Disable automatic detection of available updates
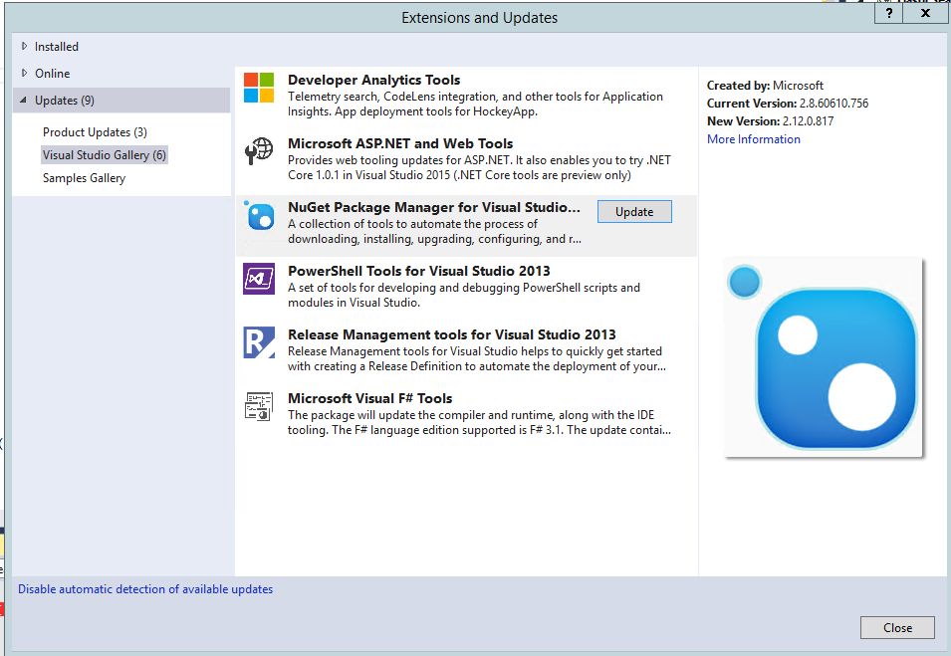 145,589
